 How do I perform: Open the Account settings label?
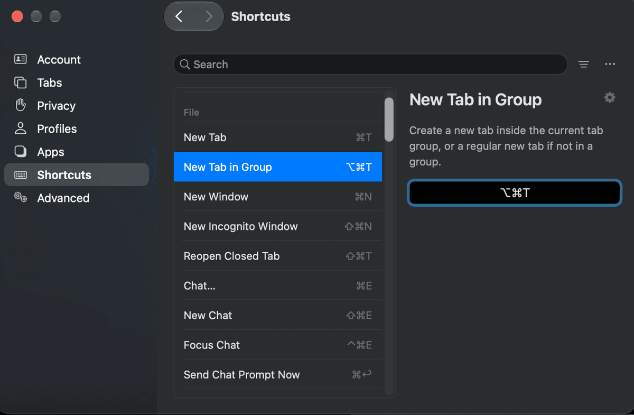click(x=59, y=60)
